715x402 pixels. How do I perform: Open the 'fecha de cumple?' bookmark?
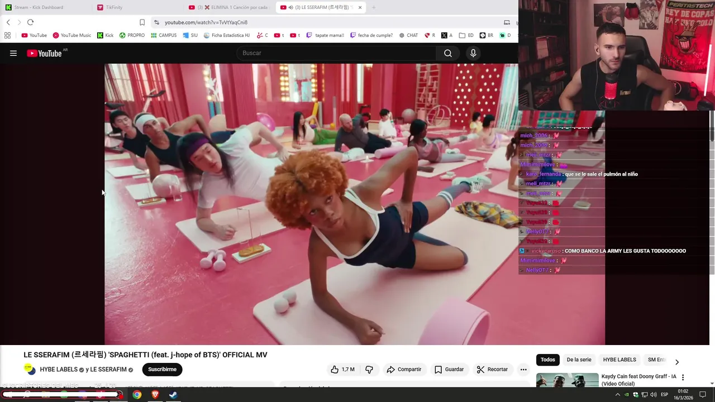[371, 35]
